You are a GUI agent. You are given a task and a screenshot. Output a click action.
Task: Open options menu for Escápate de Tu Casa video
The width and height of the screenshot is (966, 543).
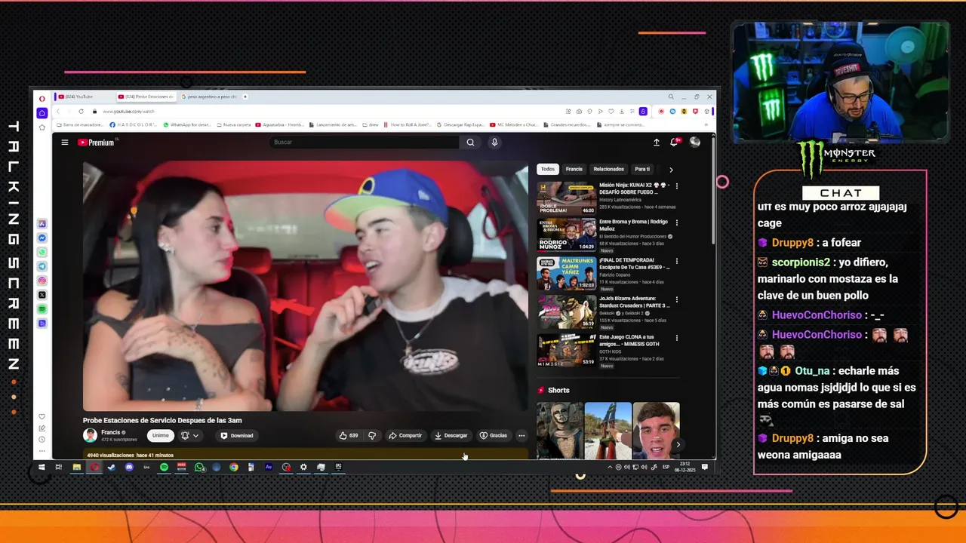coord(676,261)
